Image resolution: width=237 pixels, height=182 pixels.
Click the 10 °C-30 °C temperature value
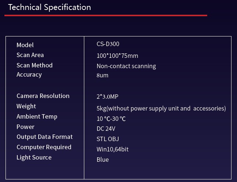pyautogui.click(x=111, y=119)
